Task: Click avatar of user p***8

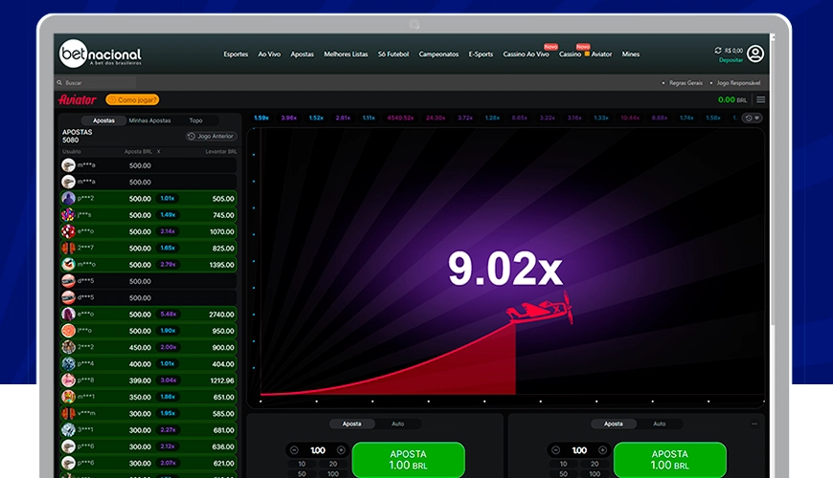Action: click(68, 380)
